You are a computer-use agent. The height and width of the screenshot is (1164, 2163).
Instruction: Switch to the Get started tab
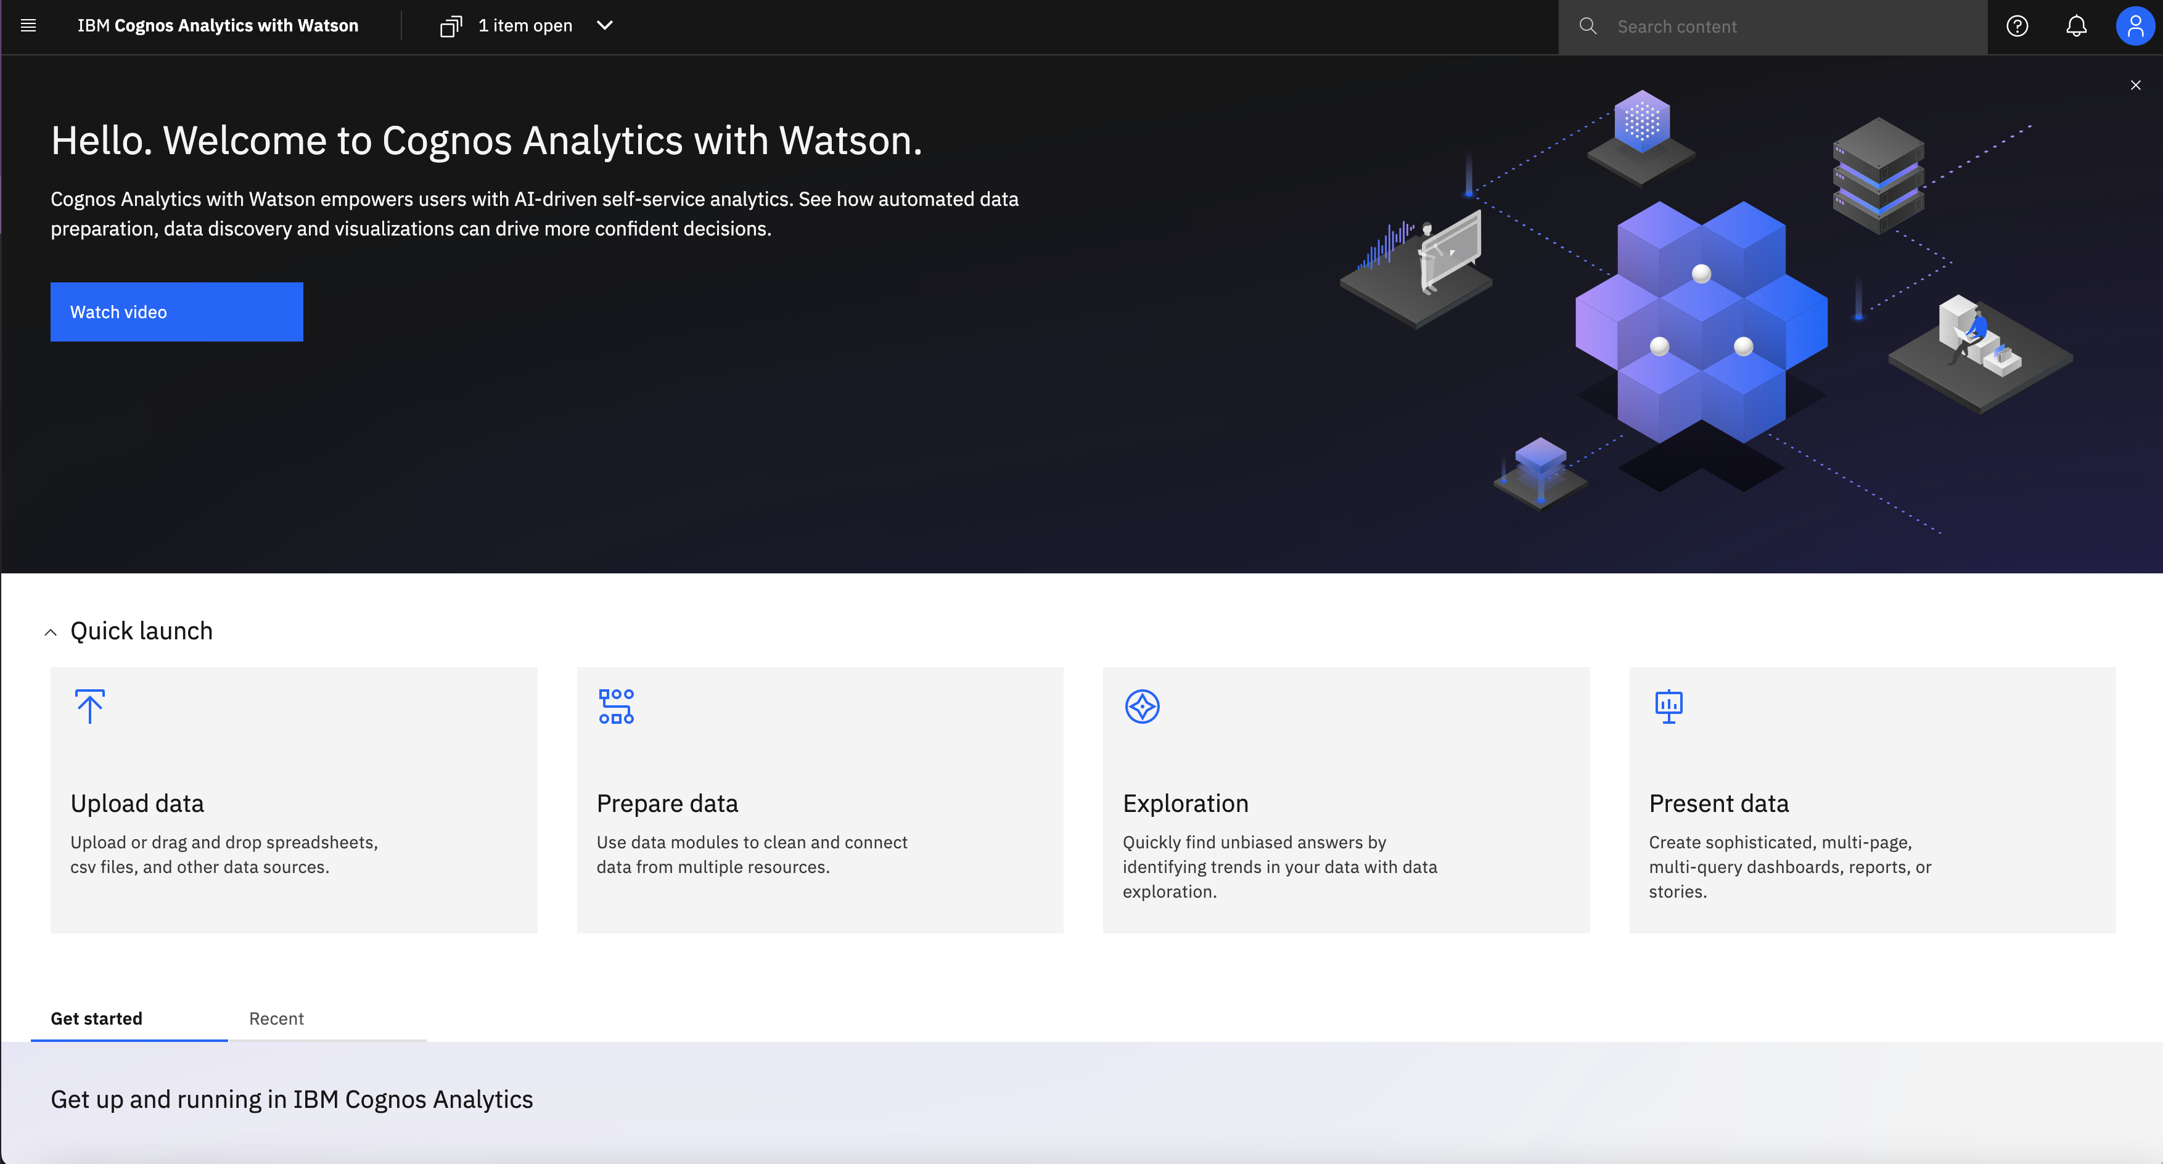[x=129, y=1018]
